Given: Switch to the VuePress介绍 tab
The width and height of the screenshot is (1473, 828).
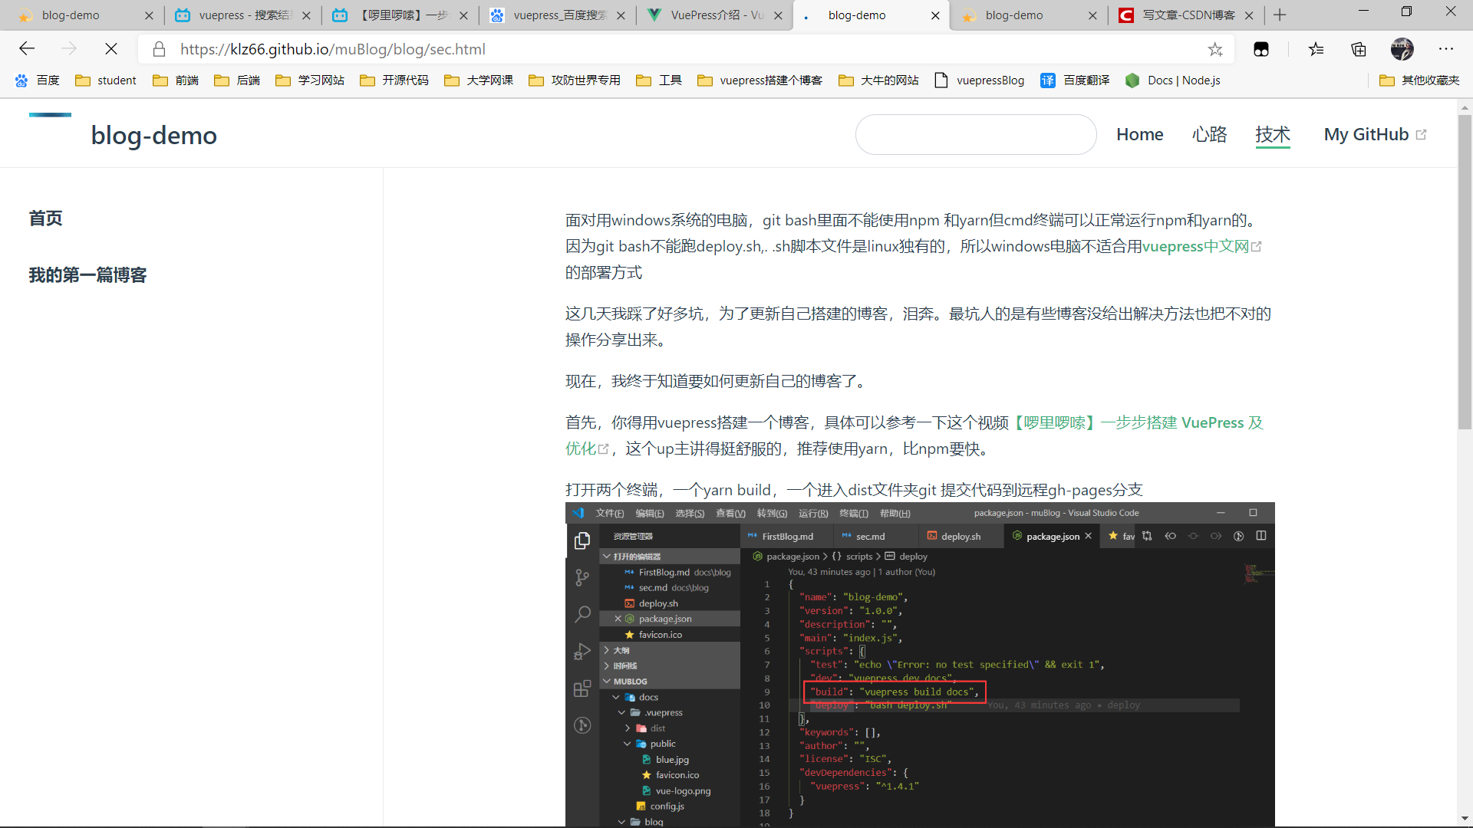Looking at the screenshot, I should point(713,15).
